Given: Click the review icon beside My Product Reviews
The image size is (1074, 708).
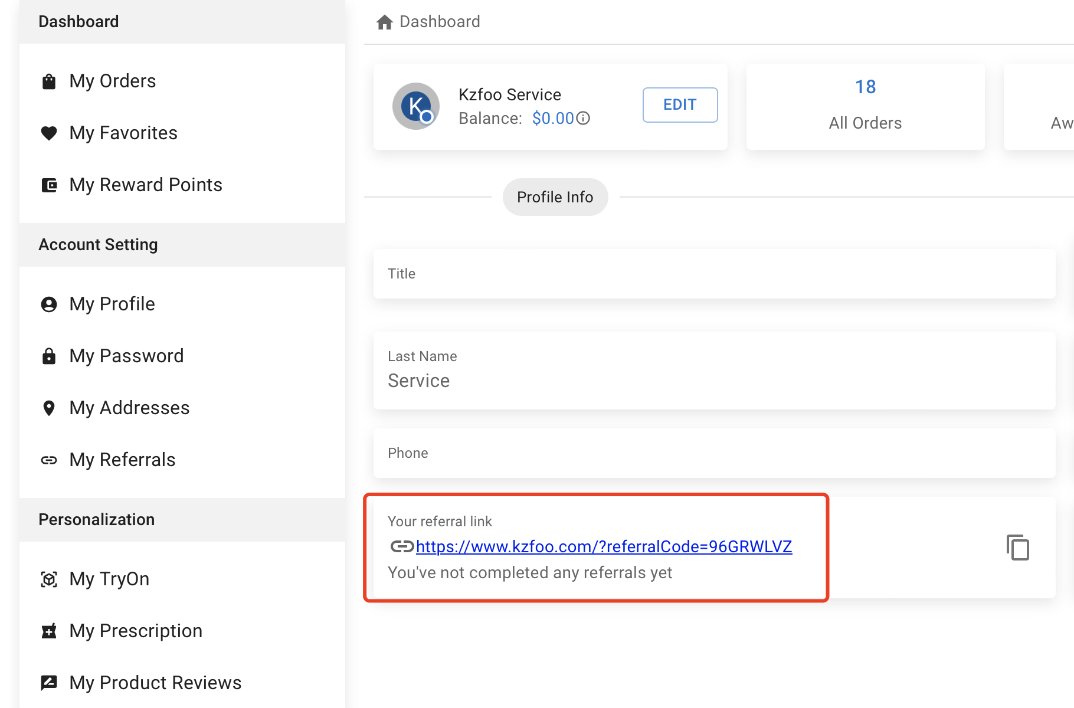Looking at the screenshot, I should [x=49, y=683].
